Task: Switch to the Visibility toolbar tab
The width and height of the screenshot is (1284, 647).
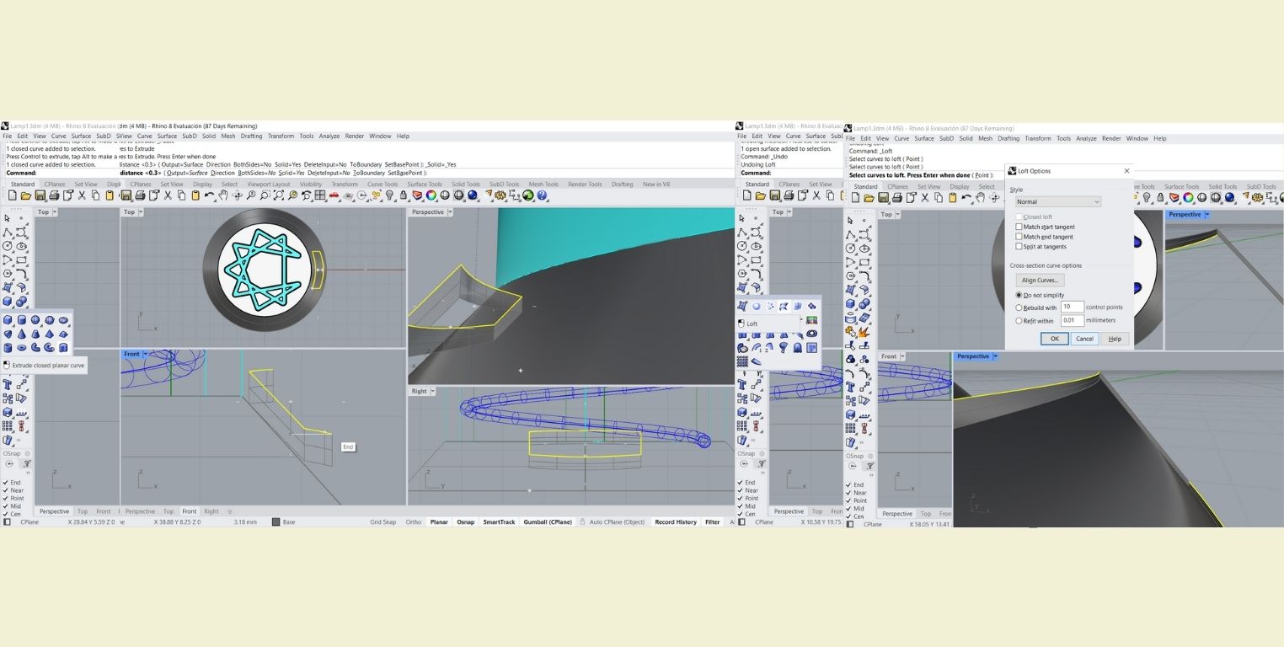Action: click(x=311, y=184)
